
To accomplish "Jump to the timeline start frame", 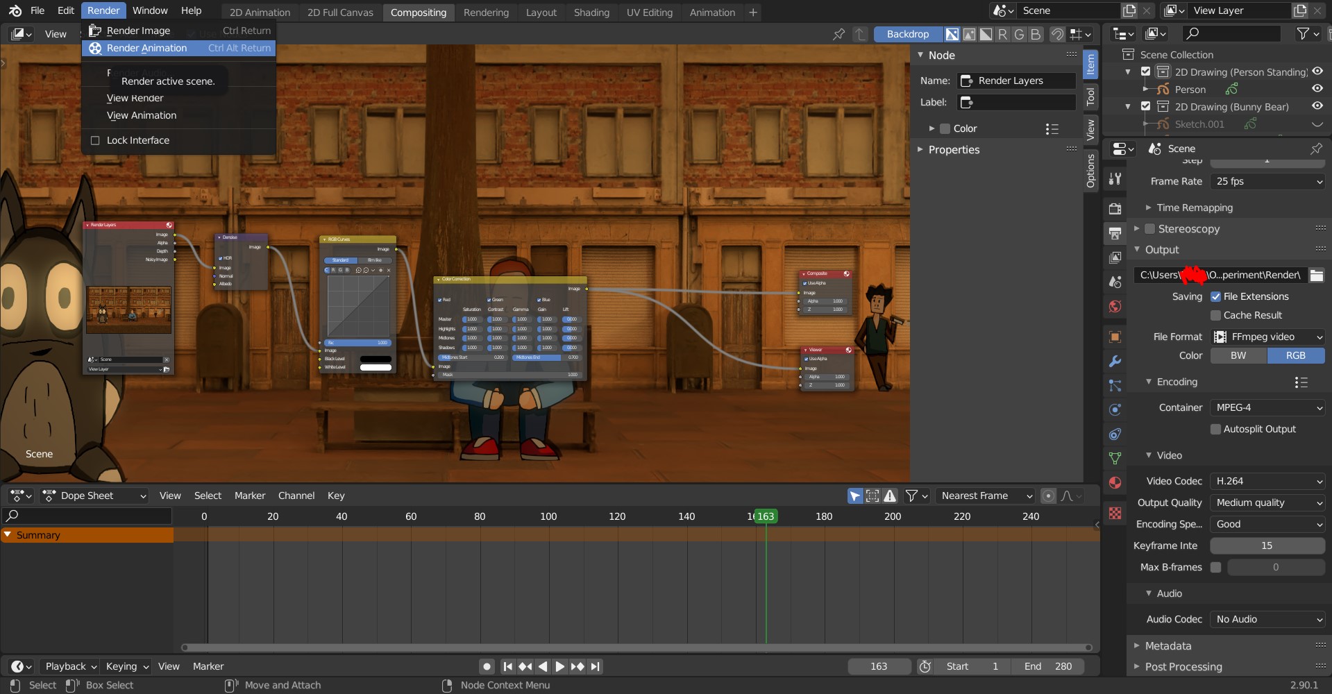I will [x=507, y=666].
